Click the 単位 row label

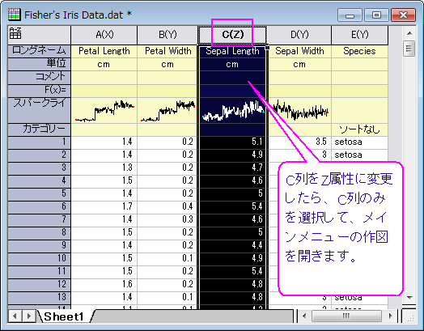(x=39, y=64)
